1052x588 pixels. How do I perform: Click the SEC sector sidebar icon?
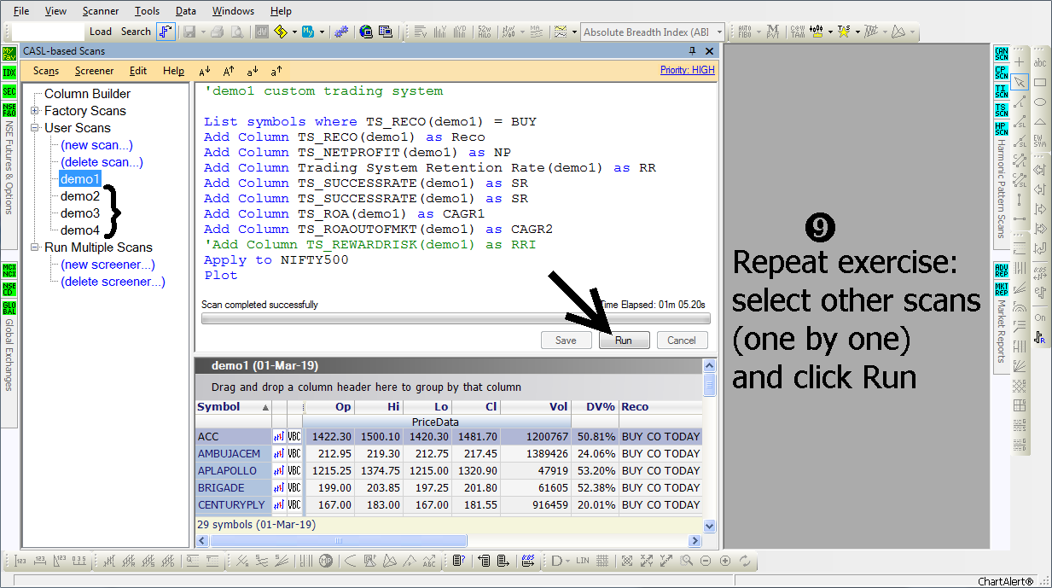click(9, 91)
